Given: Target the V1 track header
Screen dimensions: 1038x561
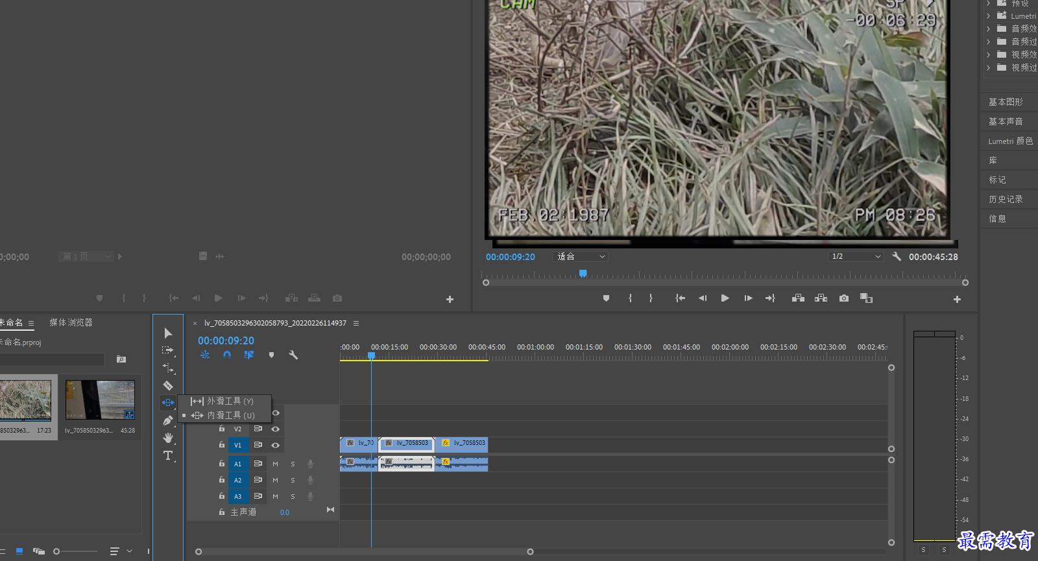Looking at the screenshot, I should click(x=237, y=445).
